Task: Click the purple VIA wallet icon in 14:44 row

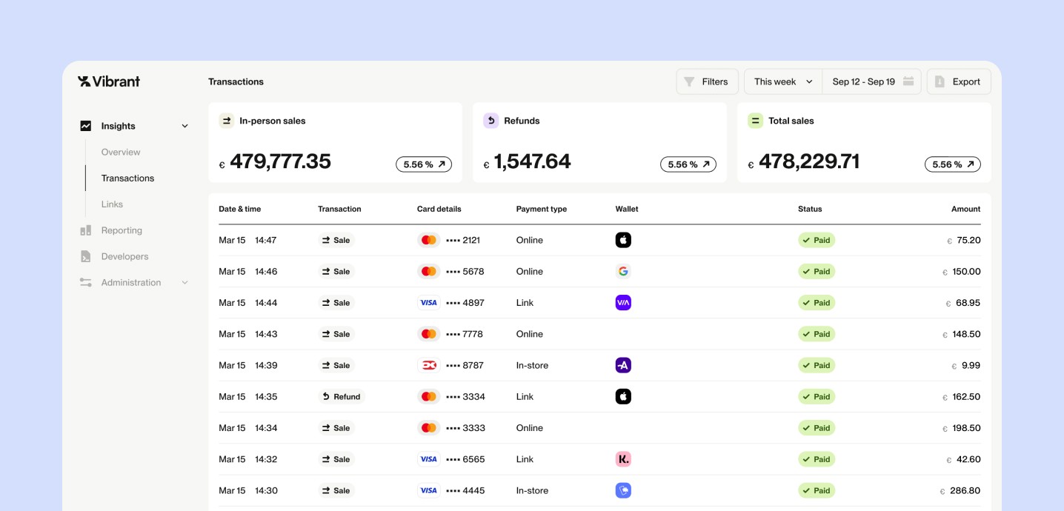Action: point(623,302)
